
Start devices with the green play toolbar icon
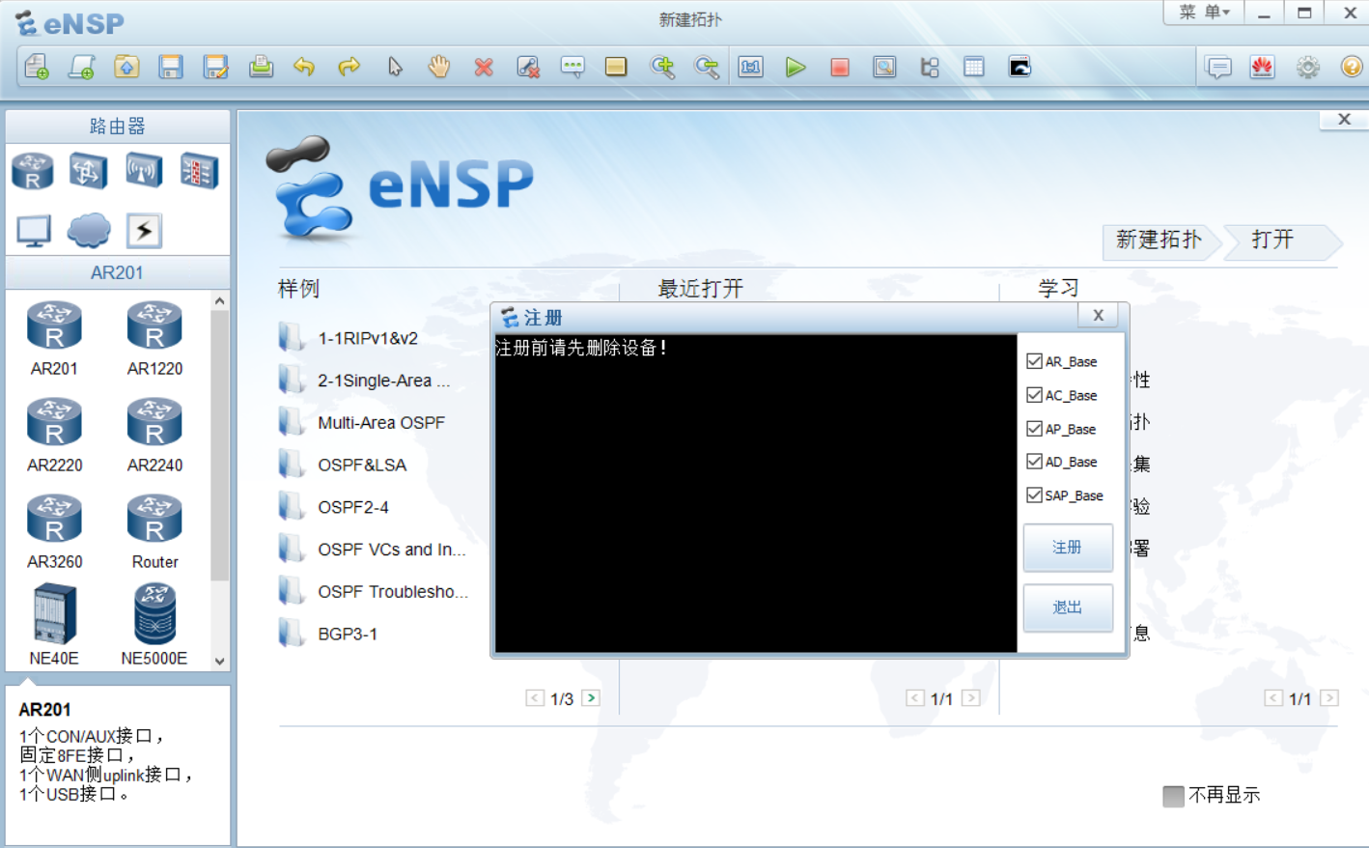pyautogui.click(x=795, y=67)
